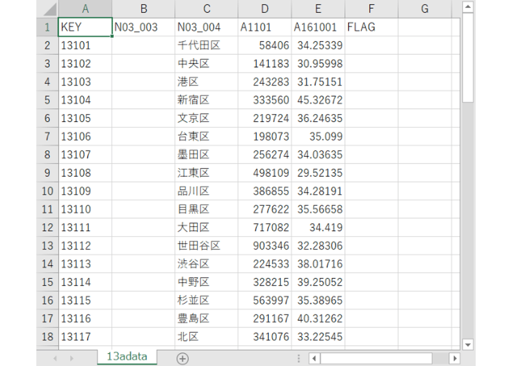The width and height of the screenshot is (512, 366).
Task: Select the FLAG header cell
Action: point(371,27)
